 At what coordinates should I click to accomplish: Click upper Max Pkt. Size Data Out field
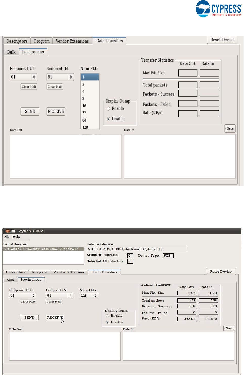[x=188, y=73]
